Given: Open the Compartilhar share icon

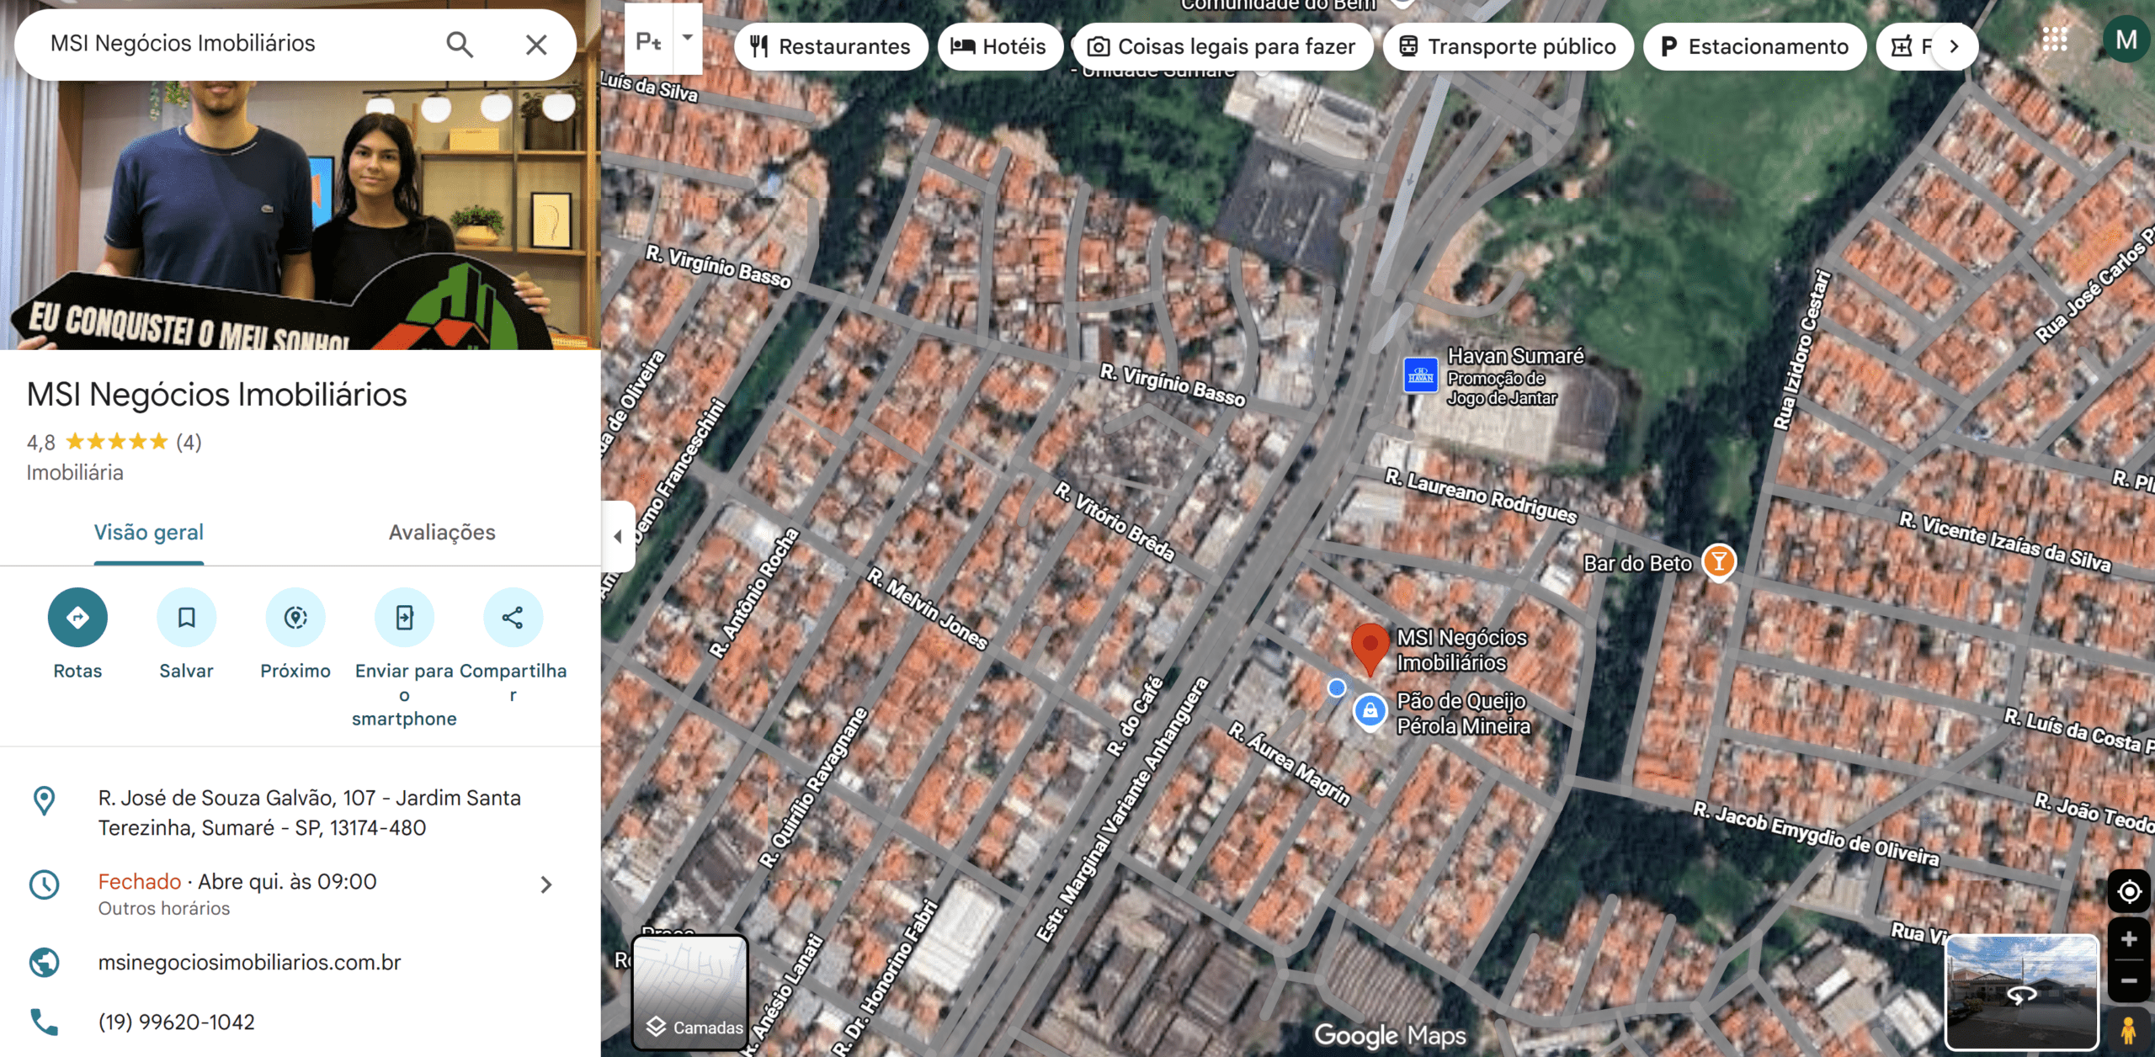Looking at the screenshot, I should tap(513, 617).
